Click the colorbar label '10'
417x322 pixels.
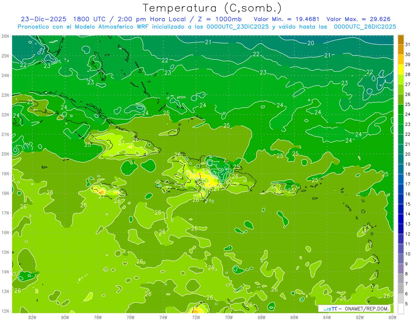tap(408, 254)
